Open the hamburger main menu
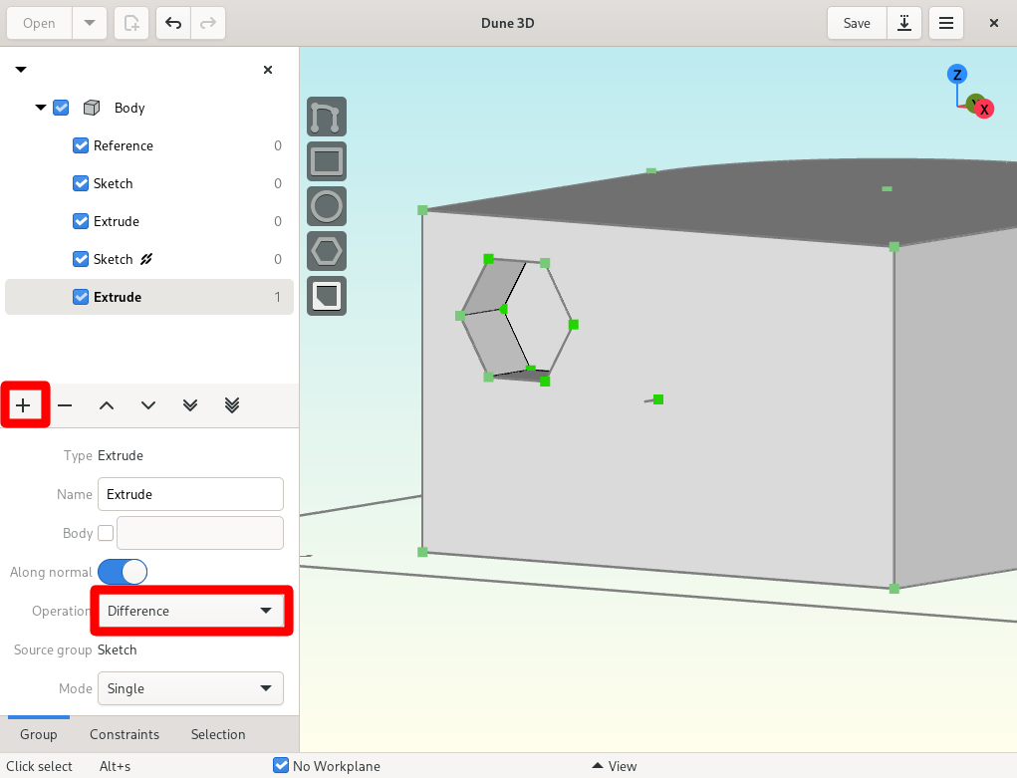The image size is (1017, 778). click(x=945, y=23)
